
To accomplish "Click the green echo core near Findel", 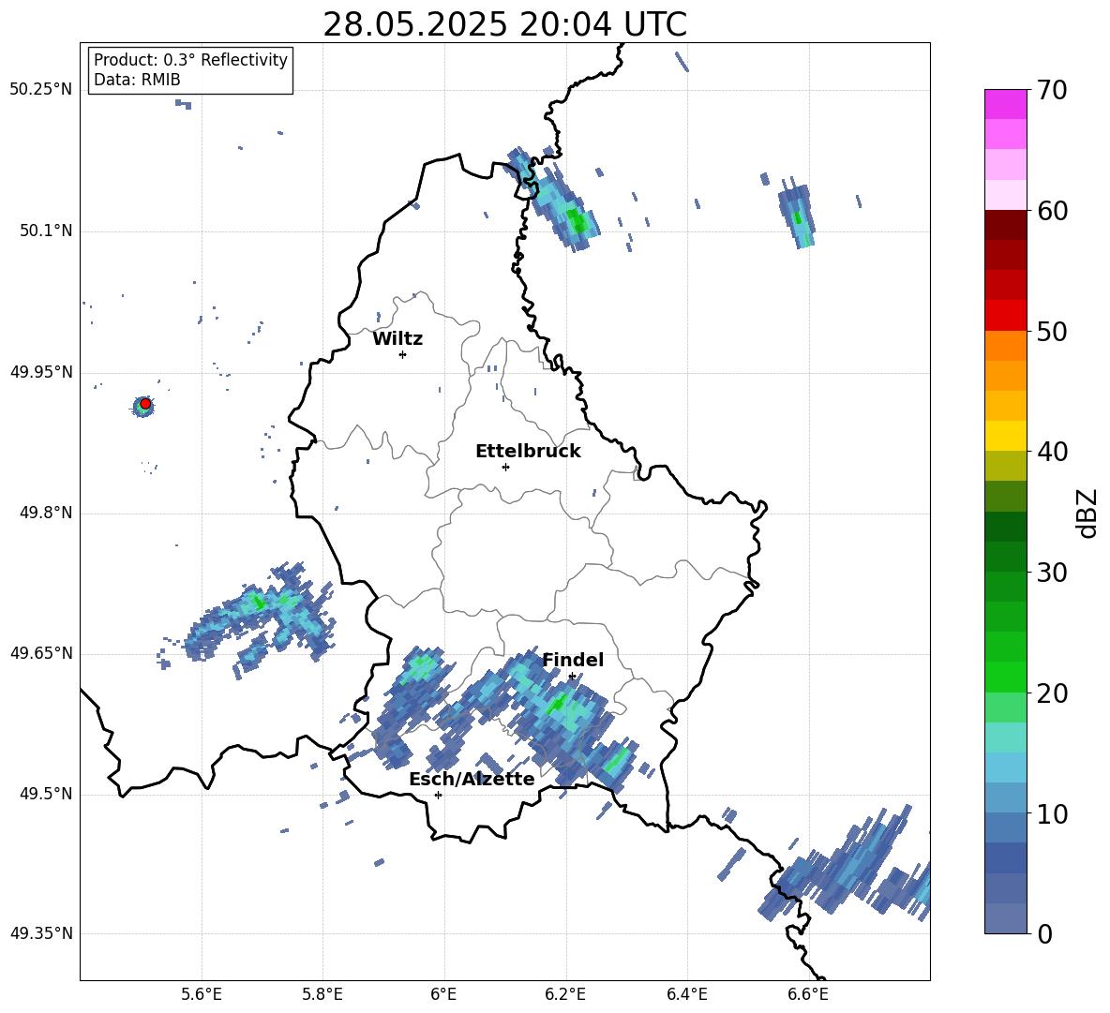I will [x=557, y=703].
